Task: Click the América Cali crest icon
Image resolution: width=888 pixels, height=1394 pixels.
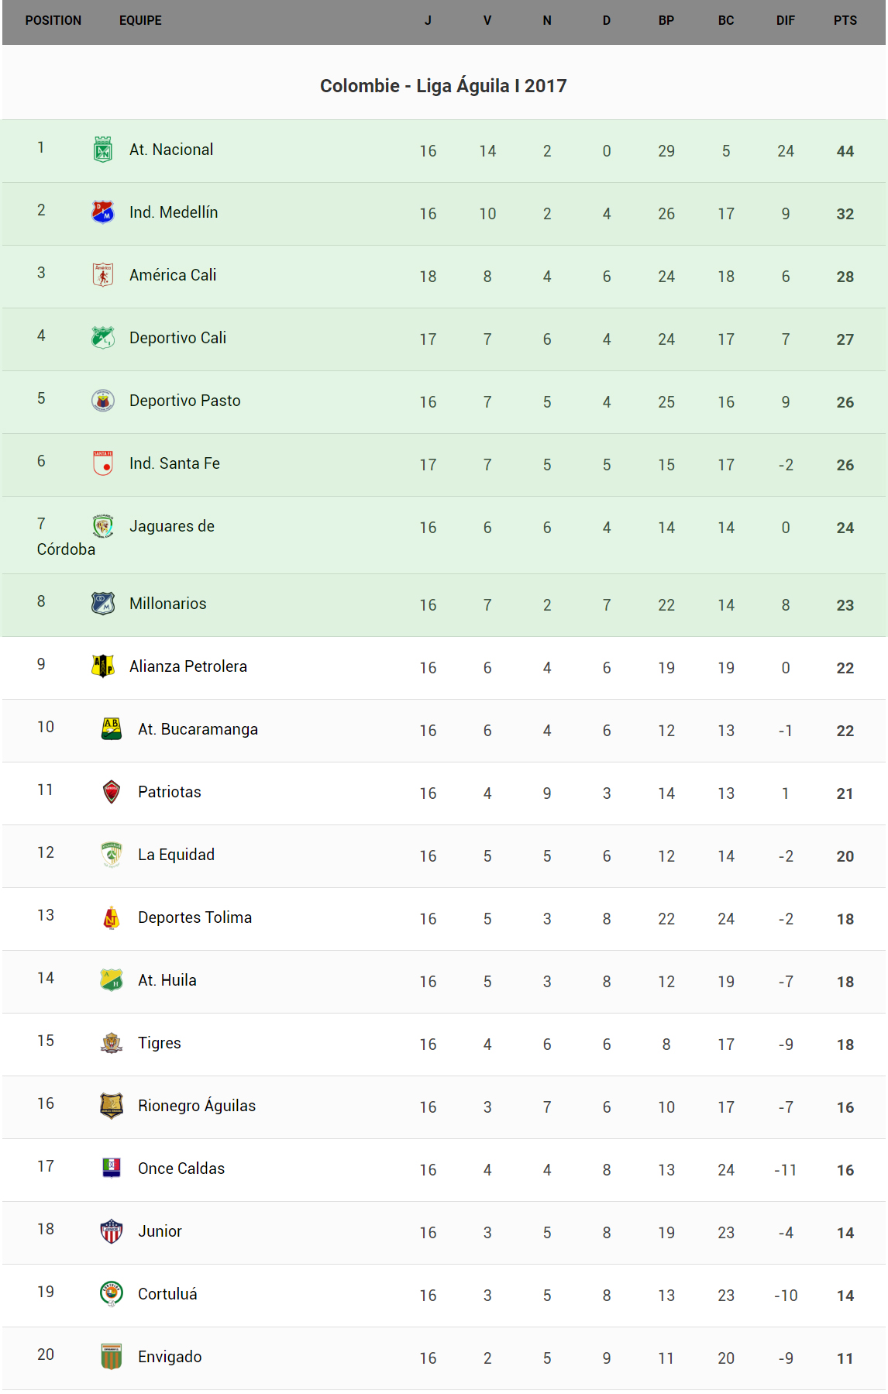Action: [x=103, y=275]
